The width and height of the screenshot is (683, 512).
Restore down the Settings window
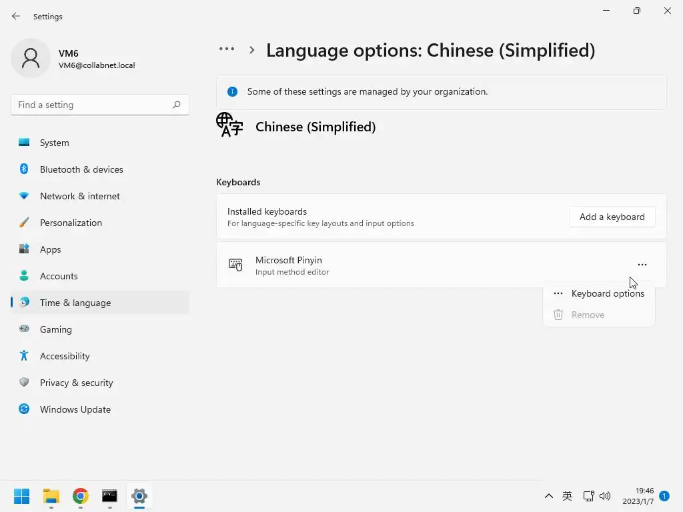pos(637,11)
